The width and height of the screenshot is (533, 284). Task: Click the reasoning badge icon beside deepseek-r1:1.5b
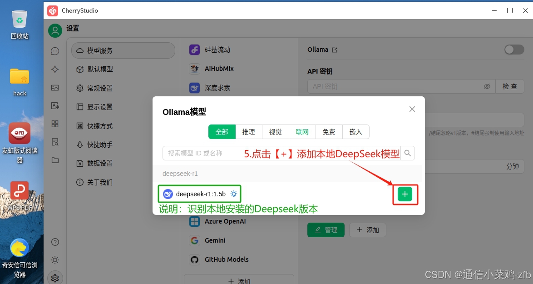click(x=233, y=194)
